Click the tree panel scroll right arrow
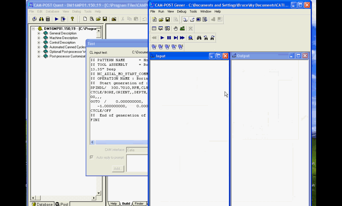 [x=94, y=198]
